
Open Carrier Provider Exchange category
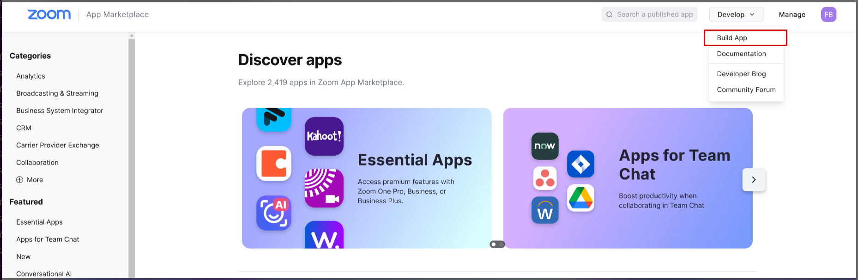coord(58,145)
